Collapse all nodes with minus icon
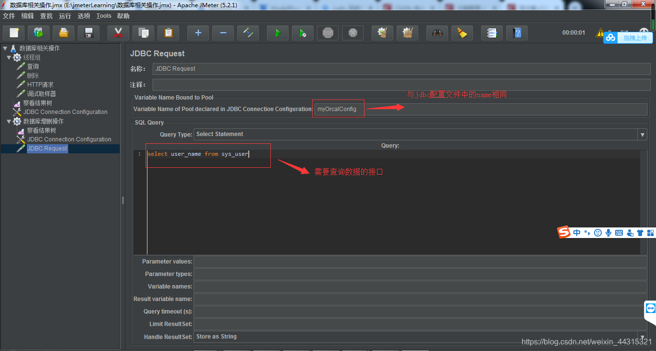656x351 pixels. tap(223, 33)
